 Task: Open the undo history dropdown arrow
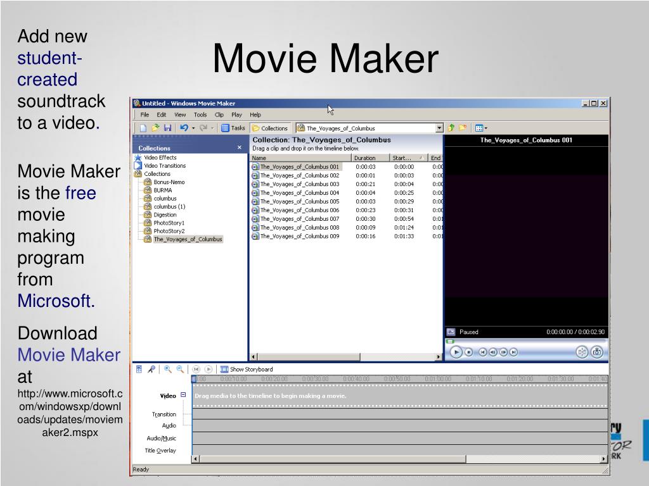(x=193, y=128)
